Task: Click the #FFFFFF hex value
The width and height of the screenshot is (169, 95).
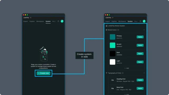Action: pyautogui.click(x=119, y=63)
